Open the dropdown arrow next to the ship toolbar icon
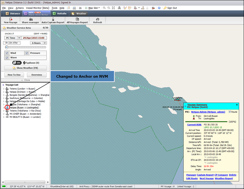This screenshot has width=244, height=189. 139,8
